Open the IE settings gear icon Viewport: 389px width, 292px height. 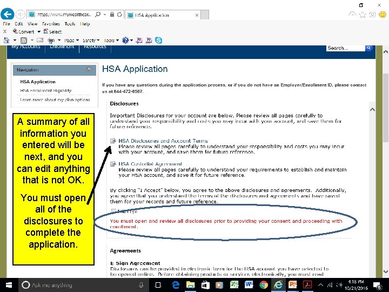[x=373, y=15]
